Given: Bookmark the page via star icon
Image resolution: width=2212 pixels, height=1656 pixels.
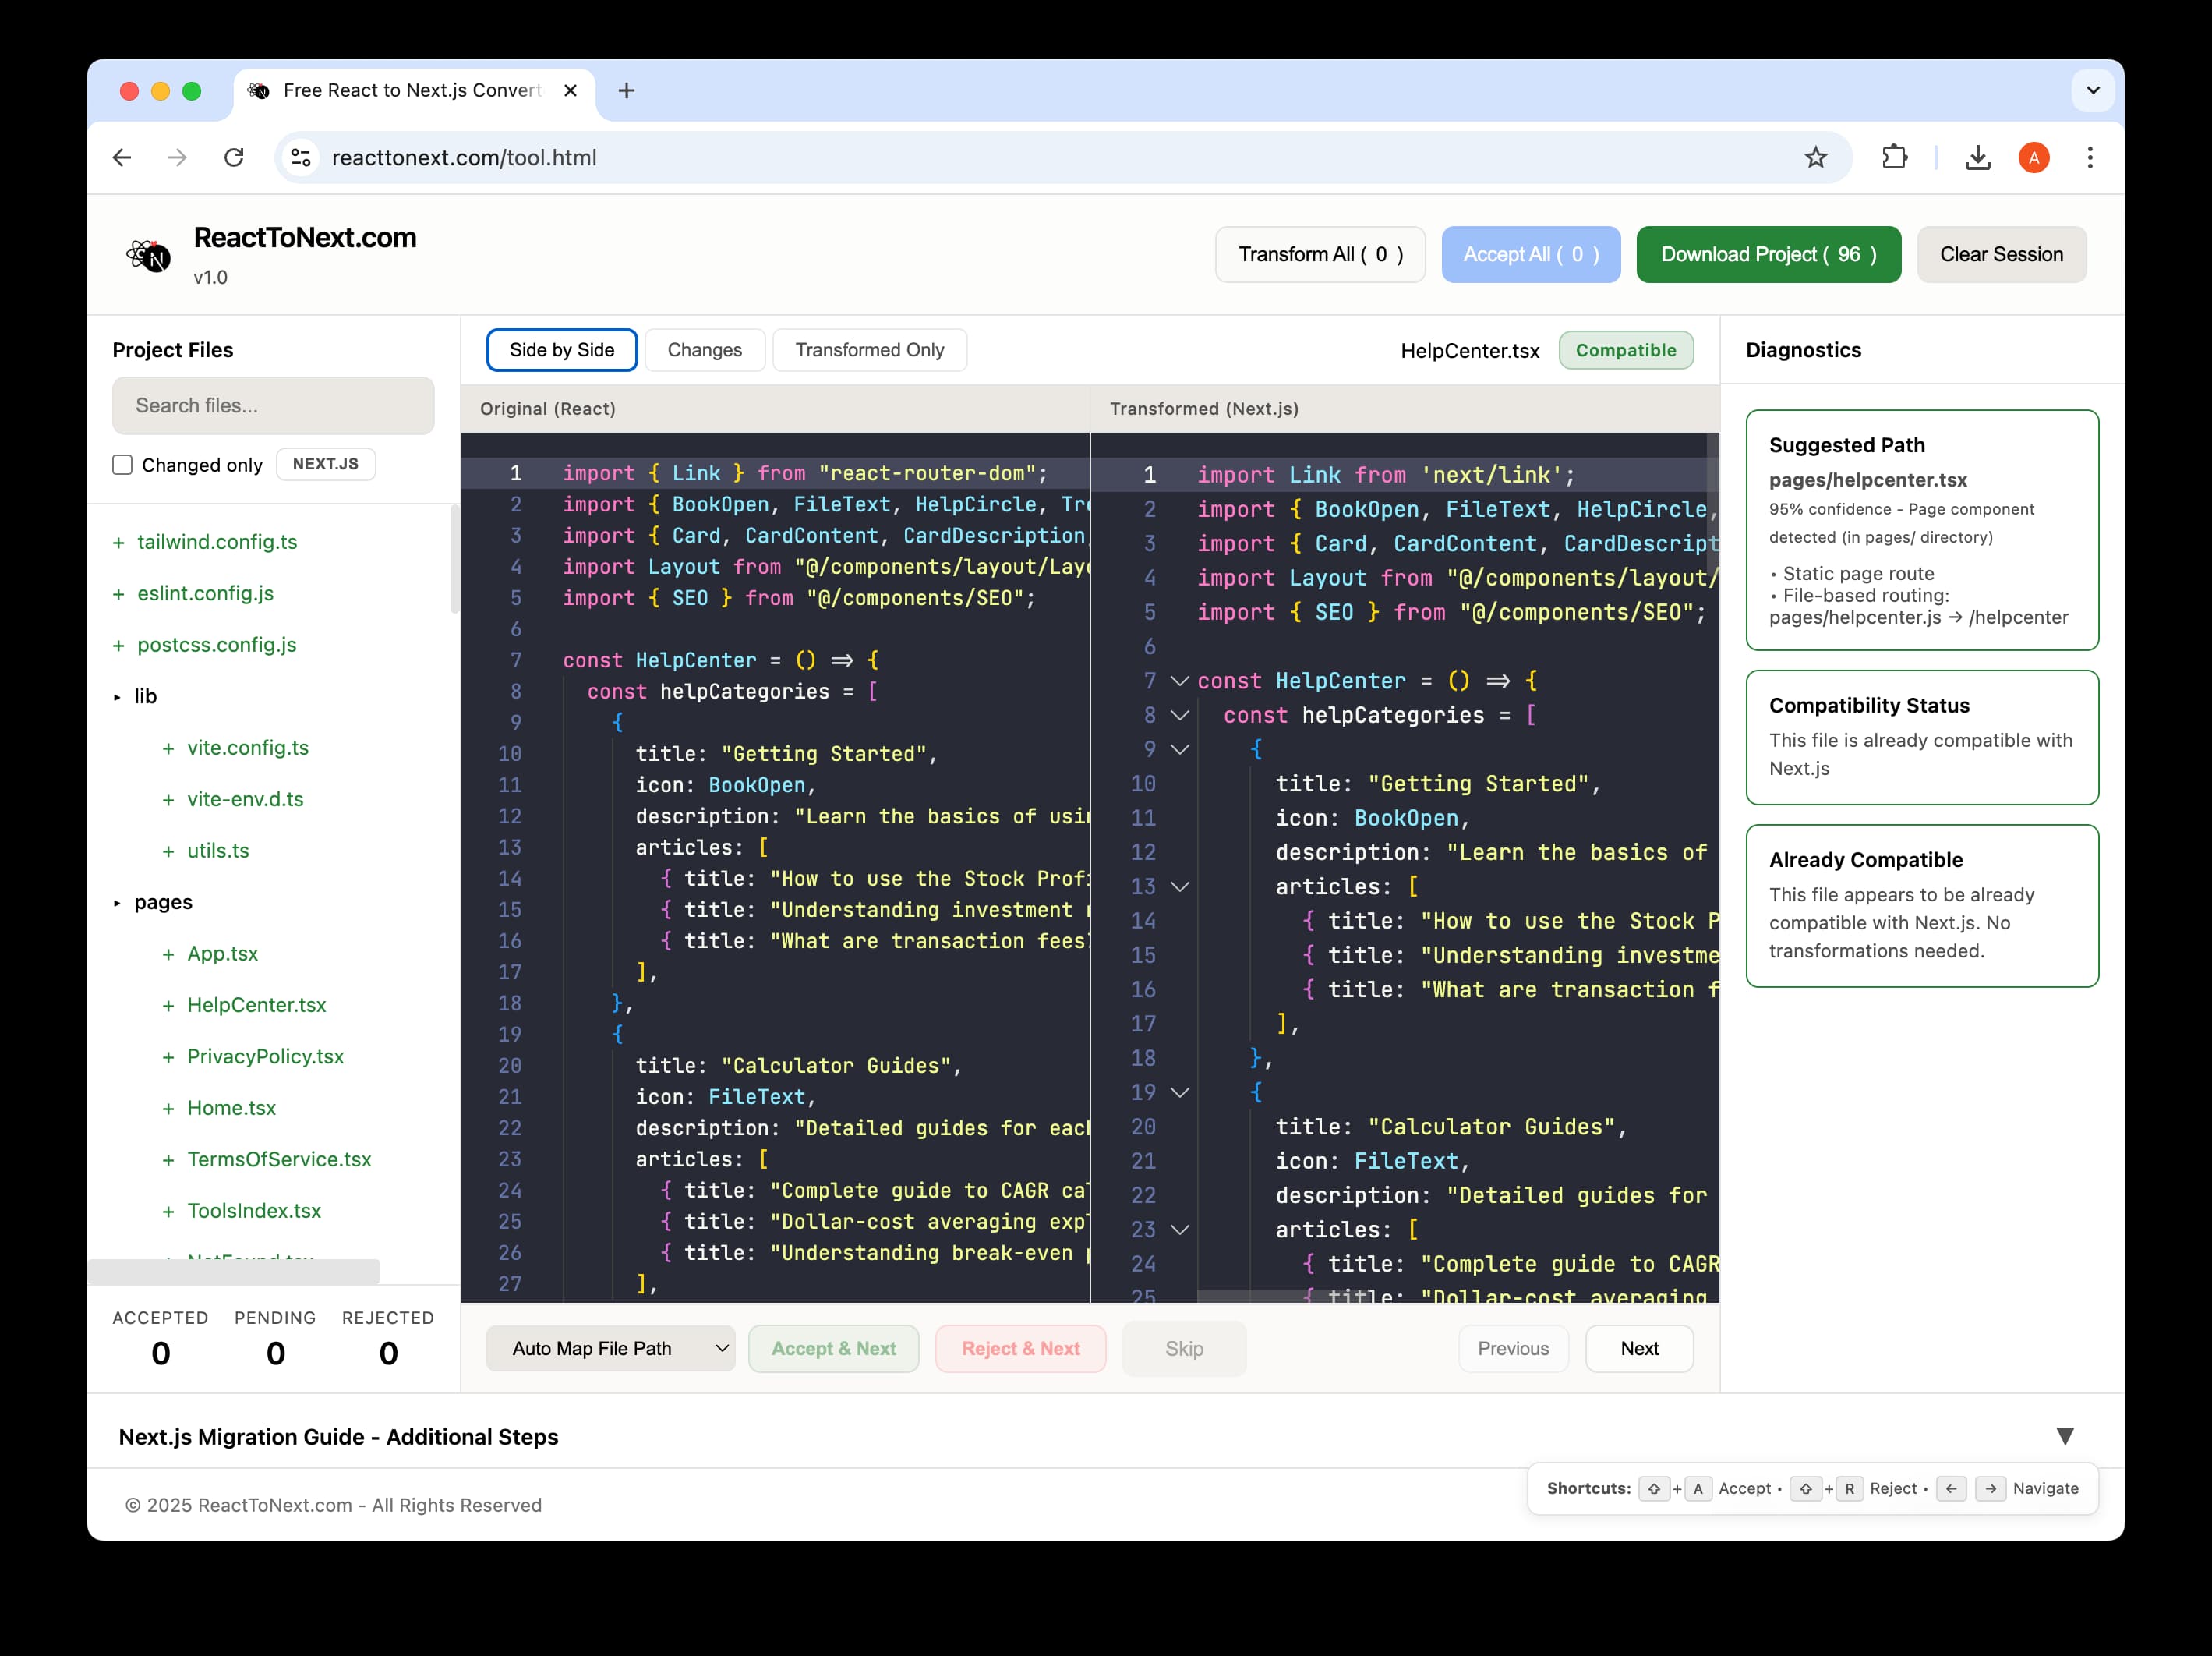Looking at the screenshot, I should pos(1817,157).
